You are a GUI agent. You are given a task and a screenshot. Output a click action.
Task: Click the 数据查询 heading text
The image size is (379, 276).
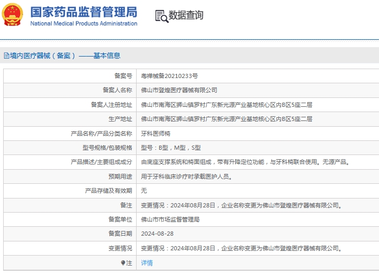pyautogui.click(x=186, y=15)
